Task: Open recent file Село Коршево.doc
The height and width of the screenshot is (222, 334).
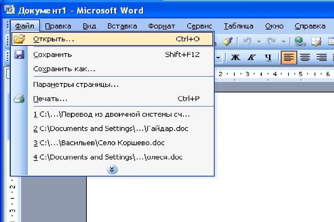Action: (112, 143)
